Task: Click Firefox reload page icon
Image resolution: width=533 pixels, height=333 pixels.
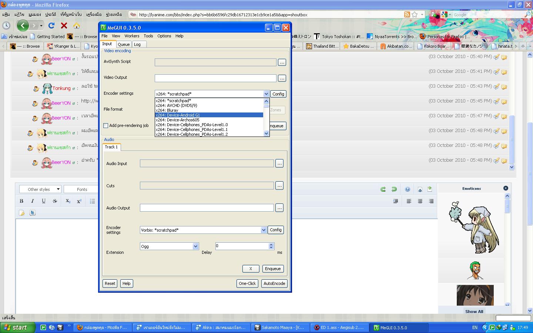Action: [x=51, y=26]
